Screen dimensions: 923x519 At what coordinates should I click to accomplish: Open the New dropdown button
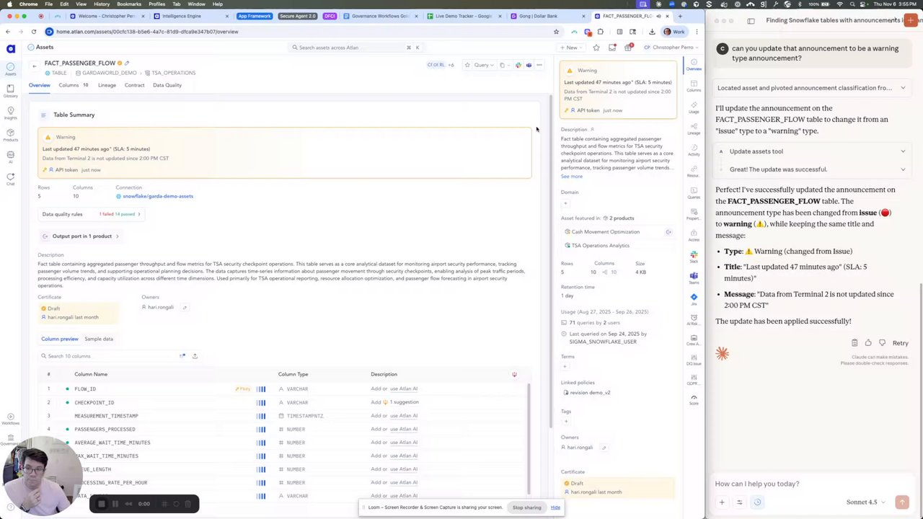[x=572, y=48]
